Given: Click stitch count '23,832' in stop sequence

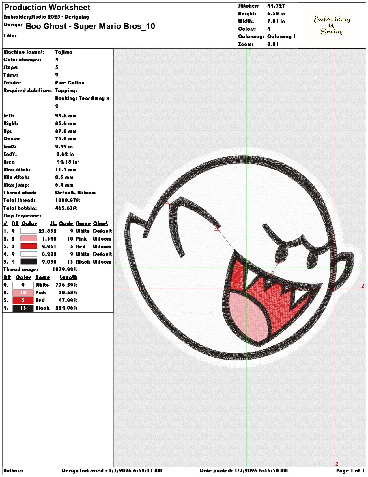Looking at the screenshot, I should tap(48, 231).
